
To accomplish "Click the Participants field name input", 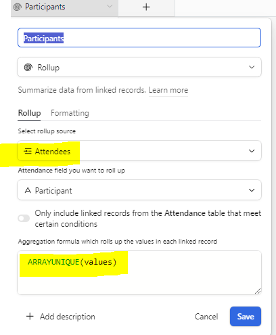I will click(139, 38).
